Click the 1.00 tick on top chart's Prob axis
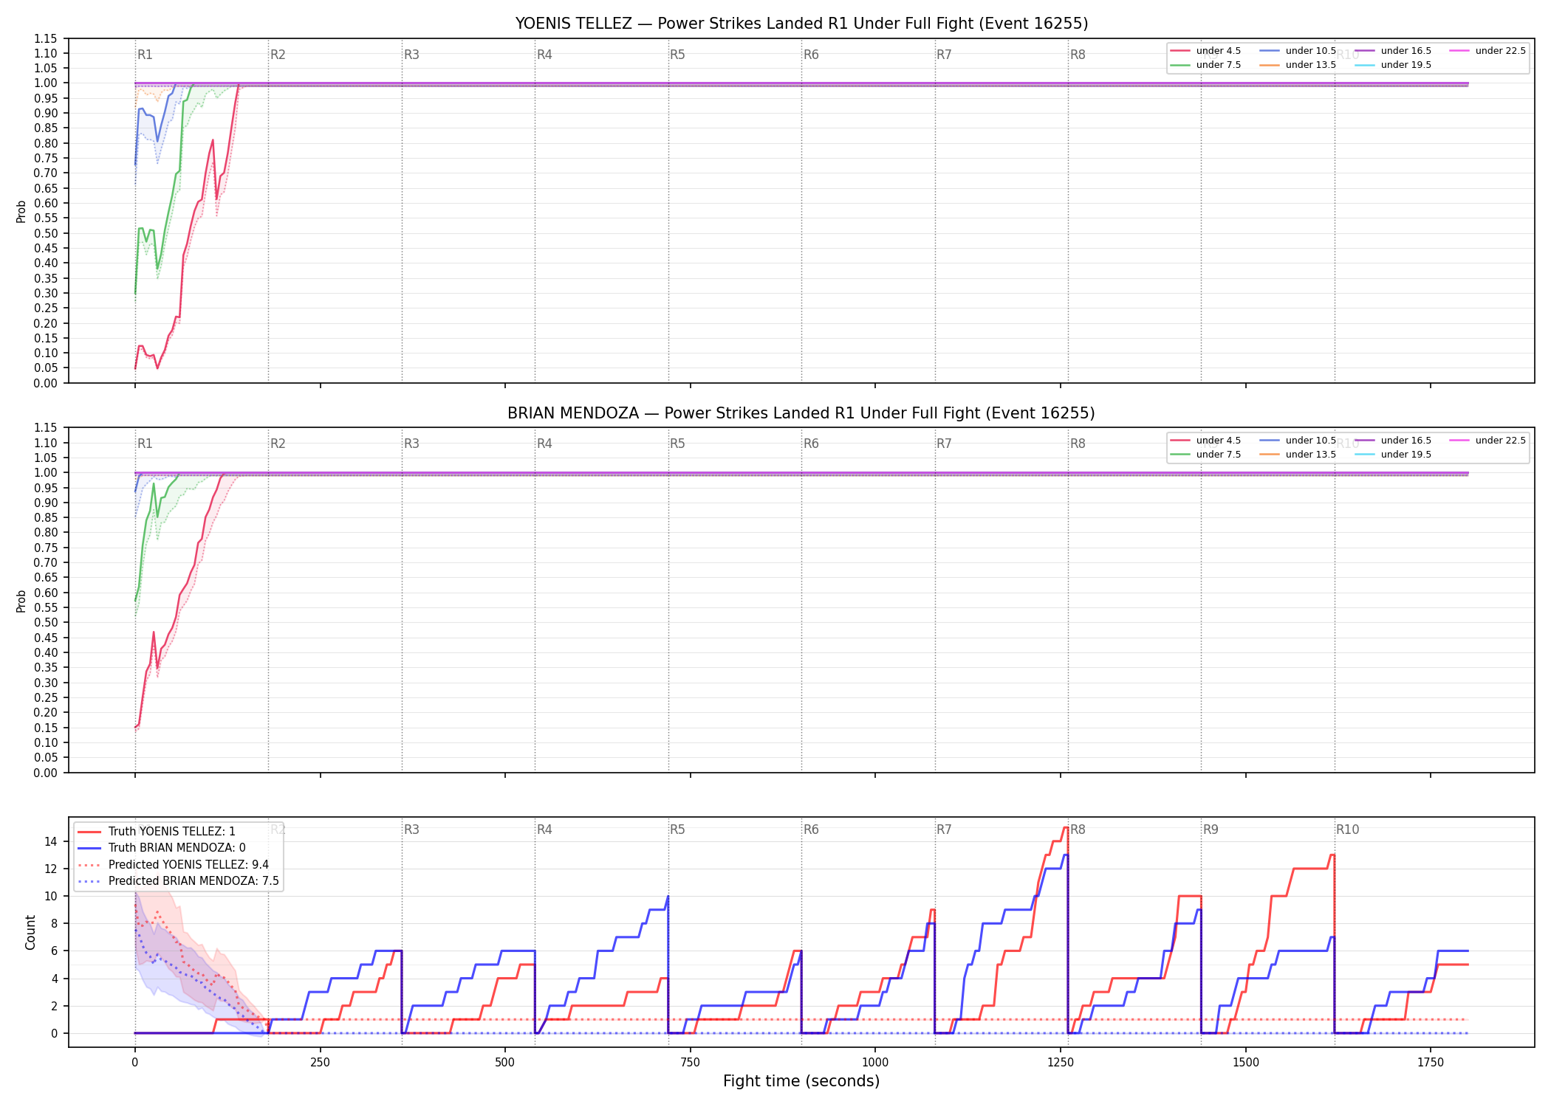Screen dimensions: 1551x1107 tap(46, 83)
